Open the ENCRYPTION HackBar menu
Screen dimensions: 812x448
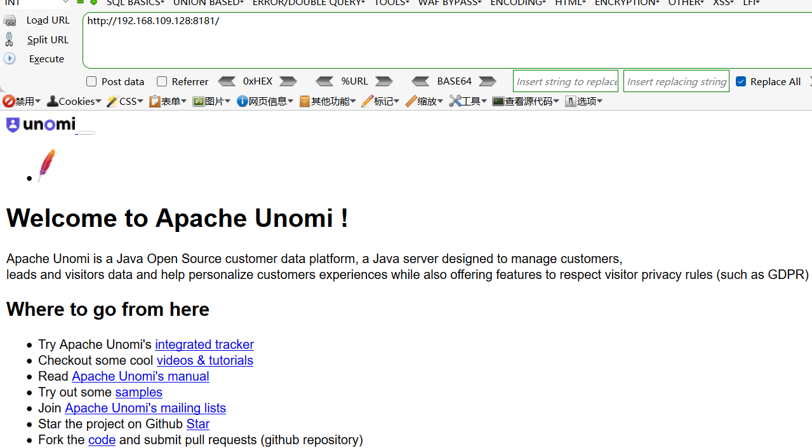click(x=627, y=3)
